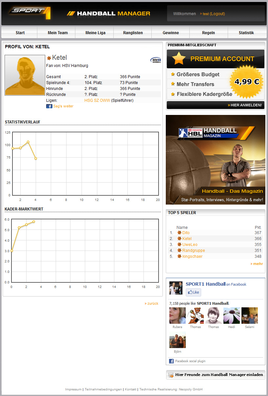
Task: Open Dito's player profile
Action: (186, 233)
